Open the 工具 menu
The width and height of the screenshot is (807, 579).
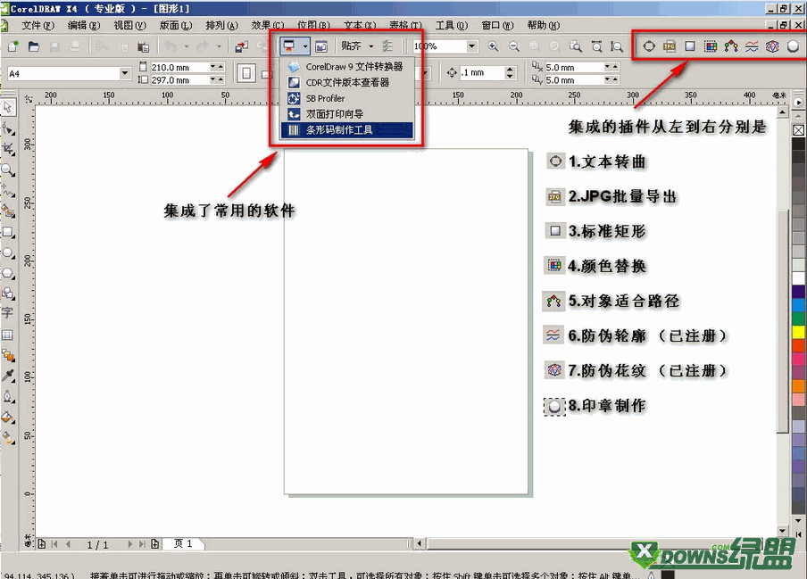(x=452, y=25)
